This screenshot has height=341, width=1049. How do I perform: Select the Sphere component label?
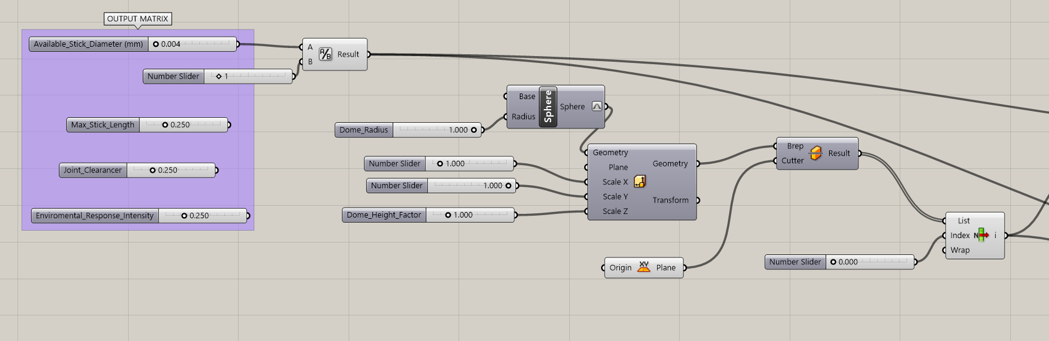pyautogui.click(x=548, y=107)
